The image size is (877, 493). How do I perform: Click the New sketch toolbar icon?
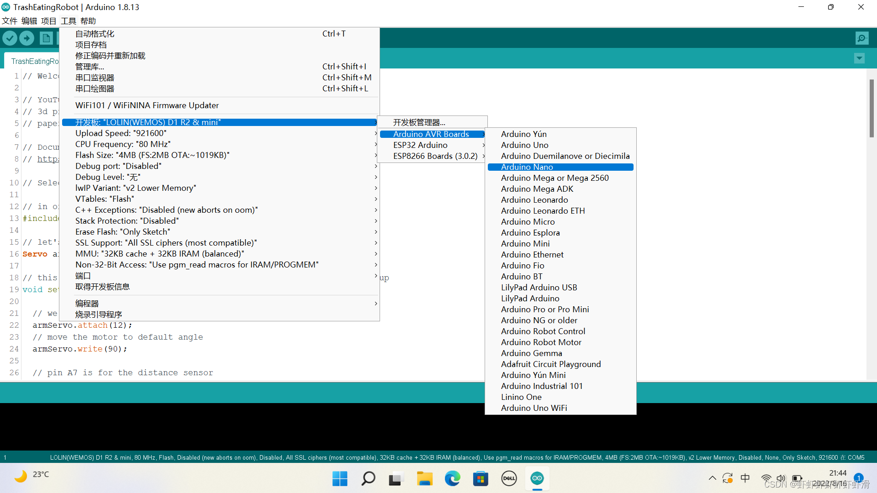click(46, 38)
